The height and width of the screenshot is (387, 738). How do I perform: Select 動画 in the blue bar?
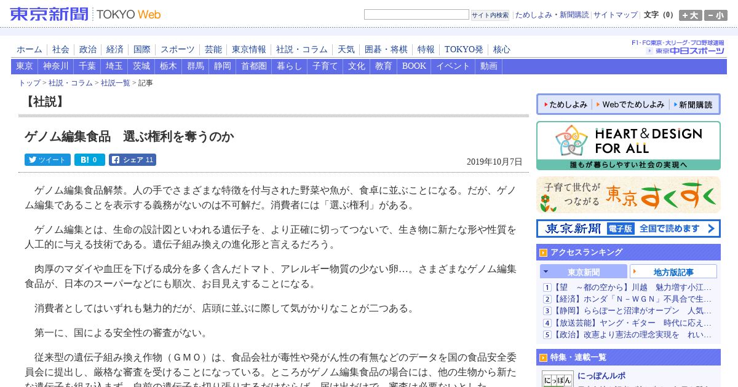tap(489, 66)
